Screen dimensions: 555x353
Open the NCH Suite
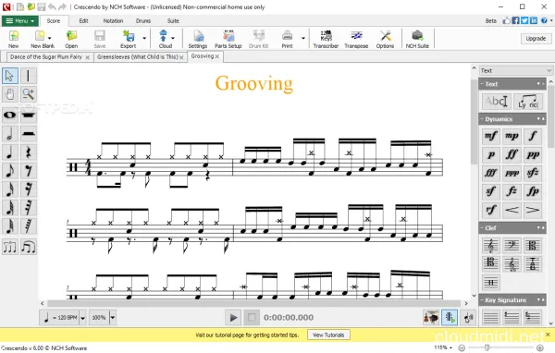tap(417, 39)
